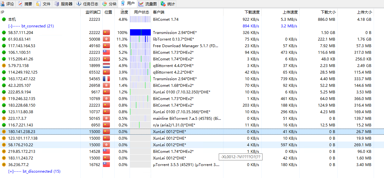Screen dimensions: 384x178
Task: Switch to the 分块 tab
Action: tap(110, 4)
